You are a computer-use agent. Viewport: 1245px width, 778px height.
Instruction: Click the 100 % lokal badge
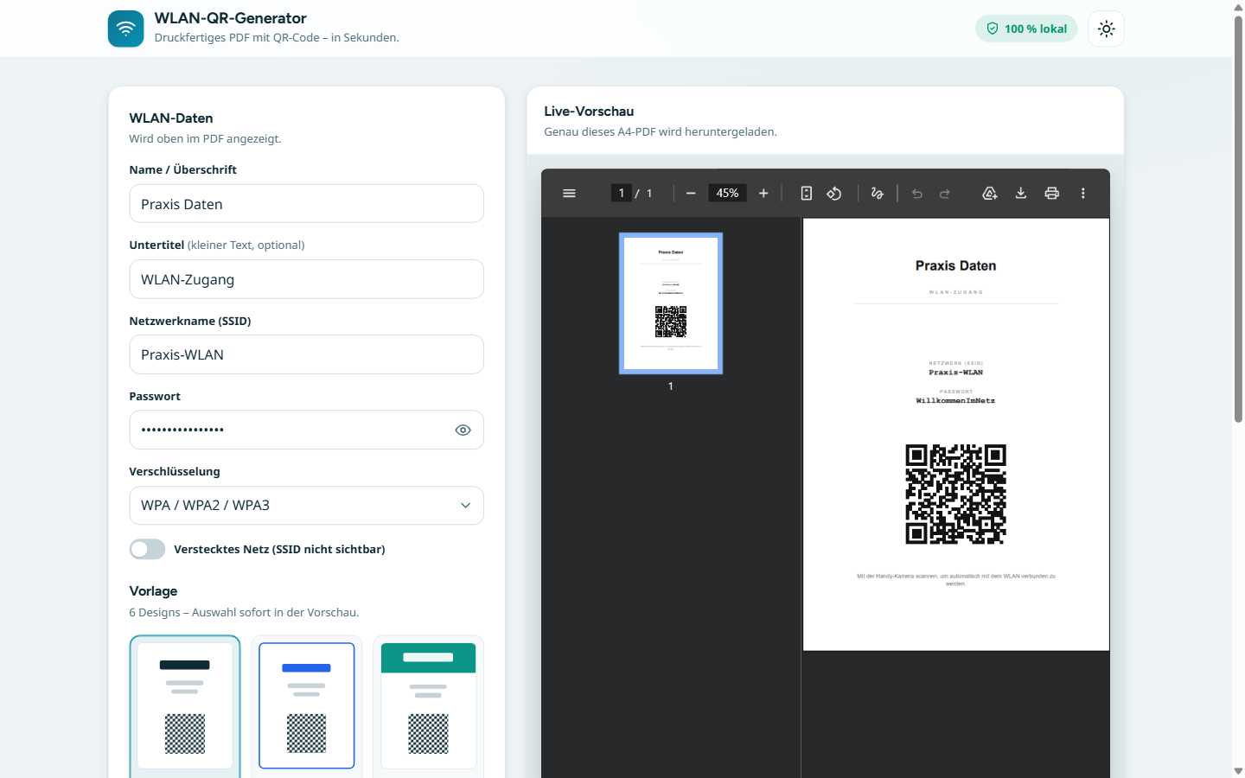1026,29
